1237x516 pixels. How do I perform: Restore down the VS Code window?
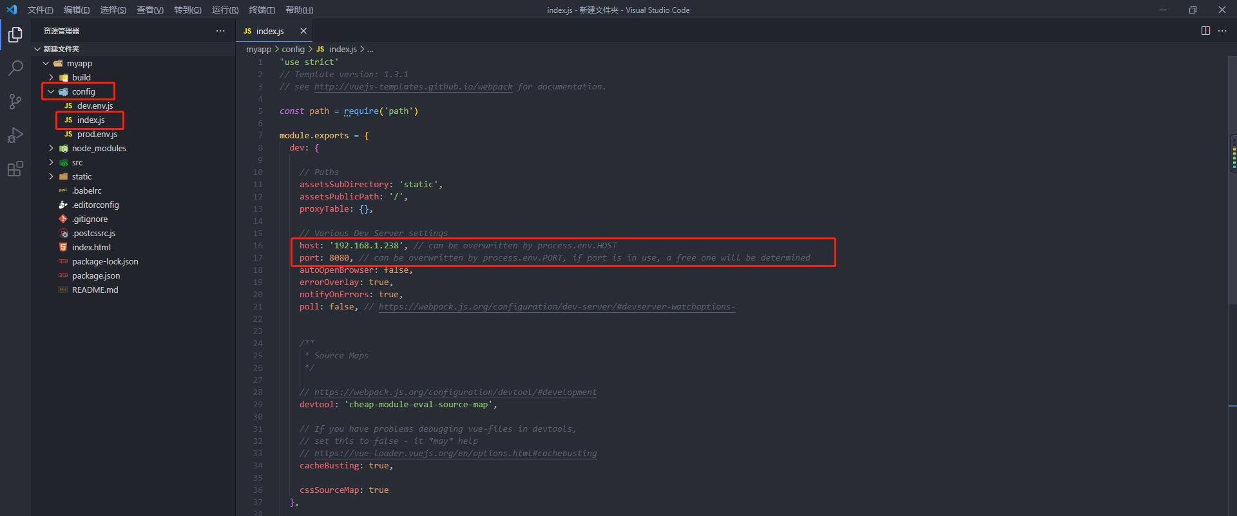click(x=1193, y=10)
